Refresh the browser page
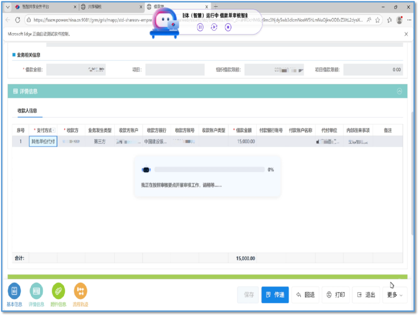The image size is (419, 316). click(17, 20)
